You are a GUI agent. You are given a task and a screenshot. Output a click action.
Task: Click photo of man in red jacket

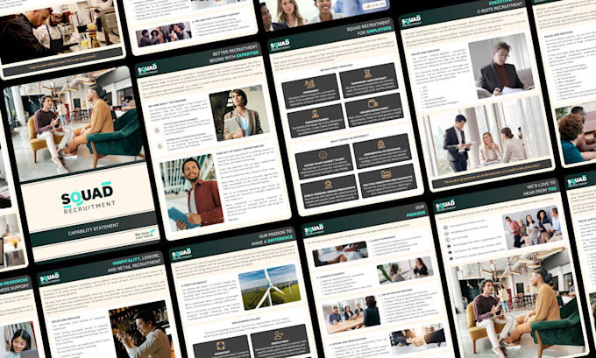coord(192,192)
